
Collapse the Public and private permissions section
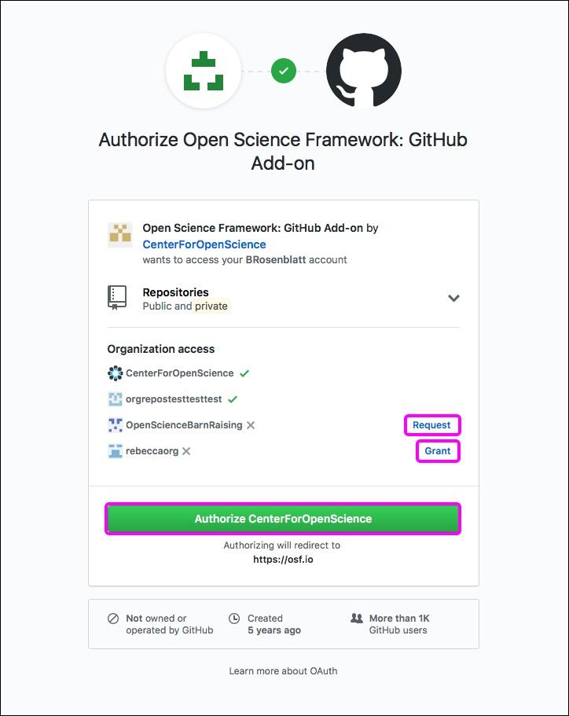pyautogui.click(x=453, y=299)
